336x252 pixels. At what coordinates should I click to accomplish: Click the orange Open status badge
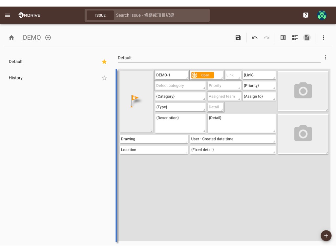202,75
